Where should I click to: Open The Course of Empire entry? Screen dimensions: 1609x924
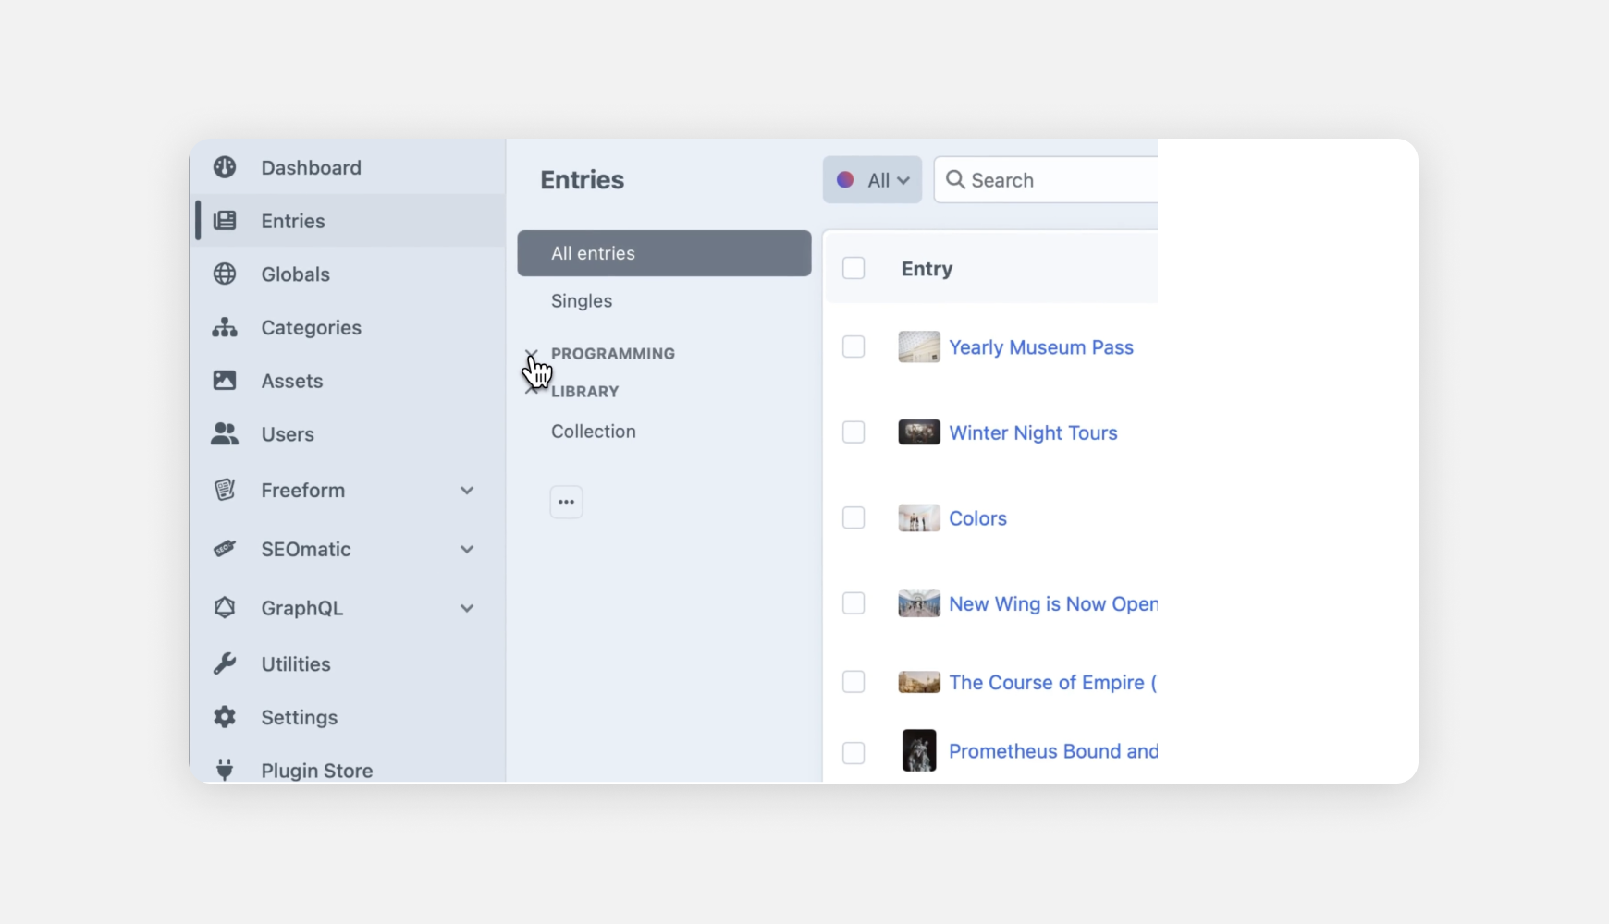click(x=1053, y=682)
